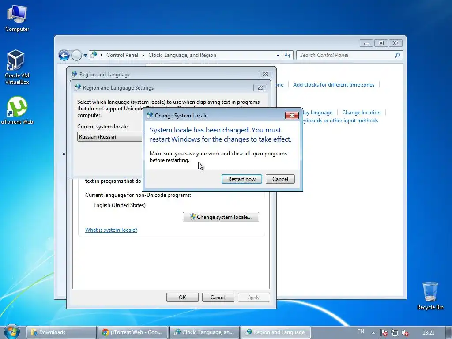
Task: Expand the address bar history dropdown
Action: coord(278,55)
